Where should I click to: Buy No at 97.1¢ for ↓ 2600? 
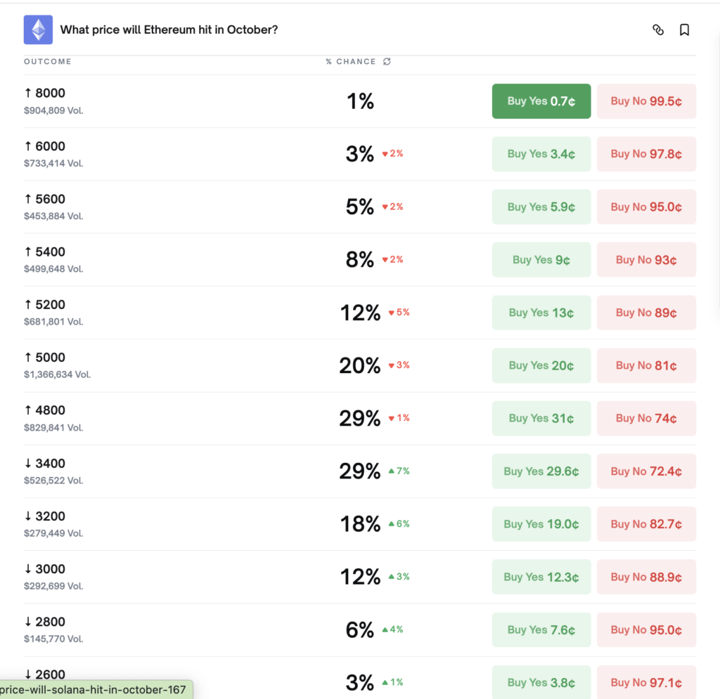pos(646,682)
